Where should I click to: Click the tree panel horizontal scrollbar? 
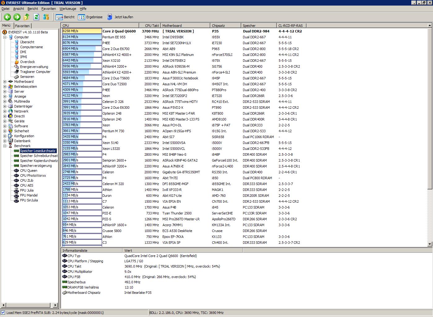(x=29, y=305)
